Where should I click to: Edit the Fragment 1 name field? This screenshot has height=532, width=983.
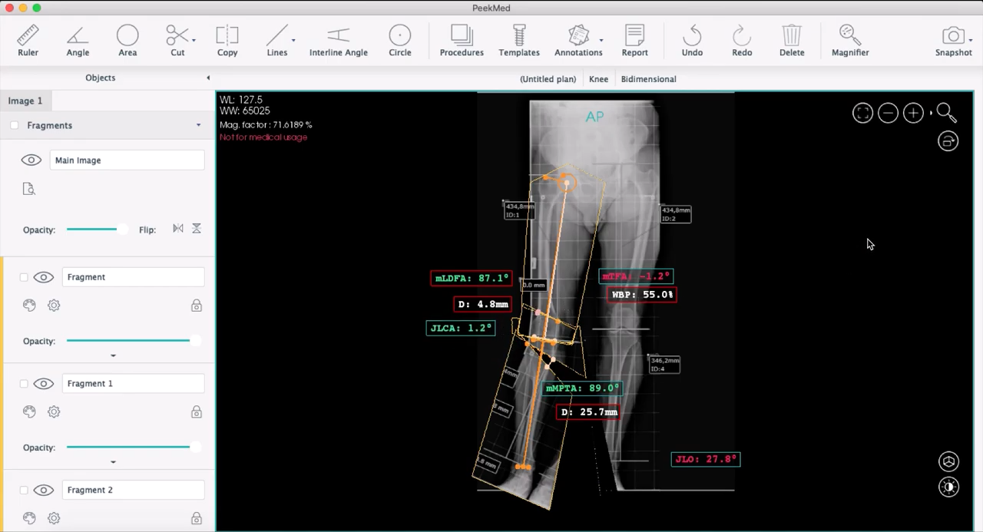pos(133,384)
